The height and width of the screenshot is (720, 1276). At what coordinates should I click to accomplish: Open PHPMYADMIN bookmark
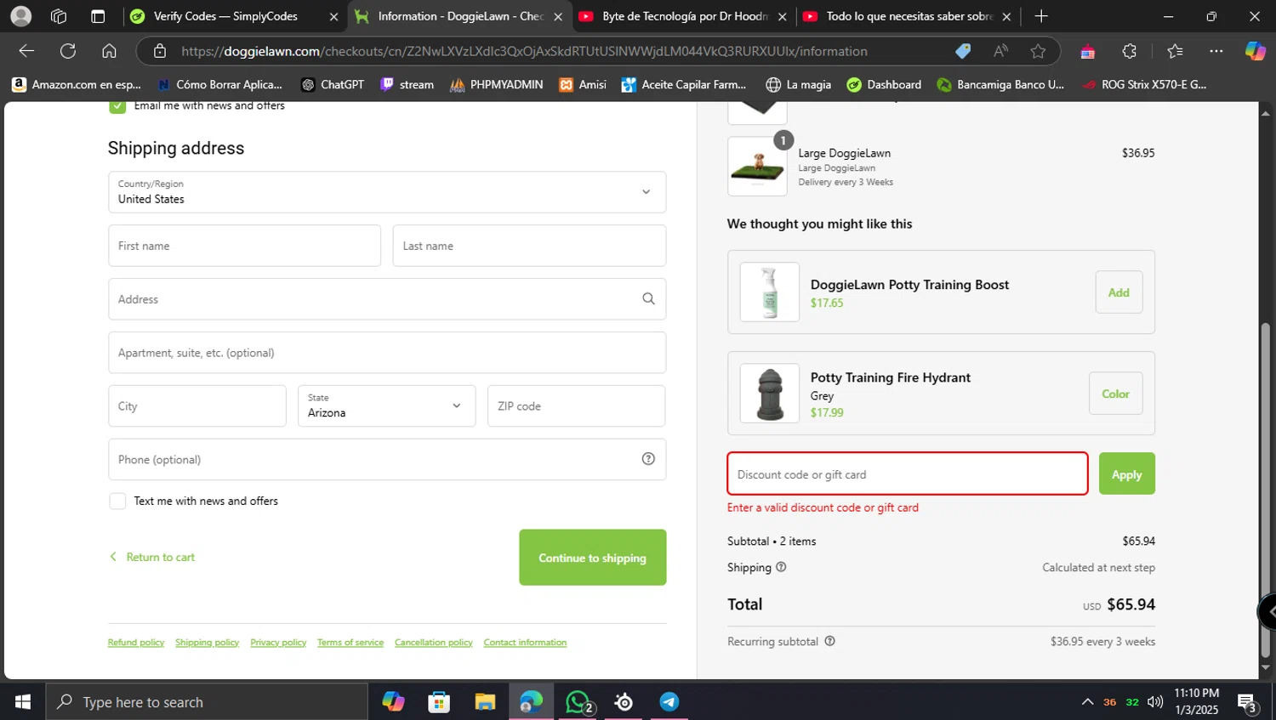[497, 84]
